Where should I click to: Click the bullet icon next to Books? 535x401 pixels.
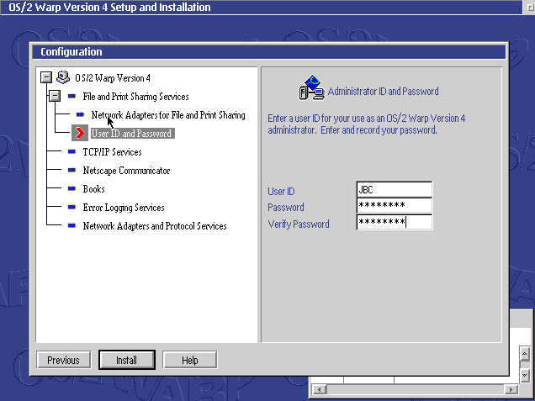[72, 189]
